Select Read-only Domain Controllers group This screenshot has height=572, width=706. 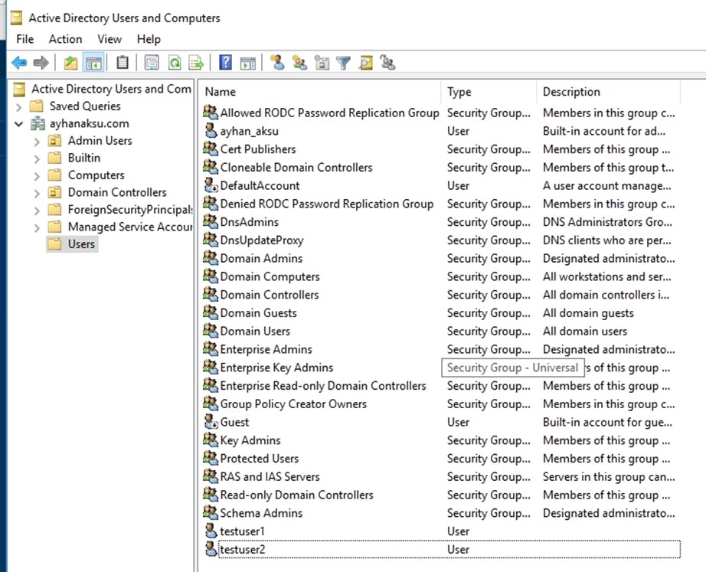pyautogui.click(x=296, y=495)
